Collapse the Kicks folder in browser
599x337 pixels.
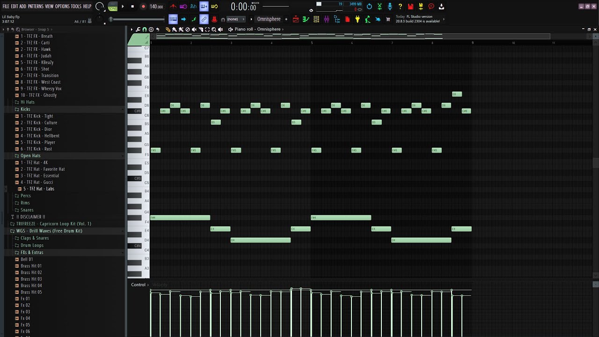pyautogui.click(x=25, y=109)
